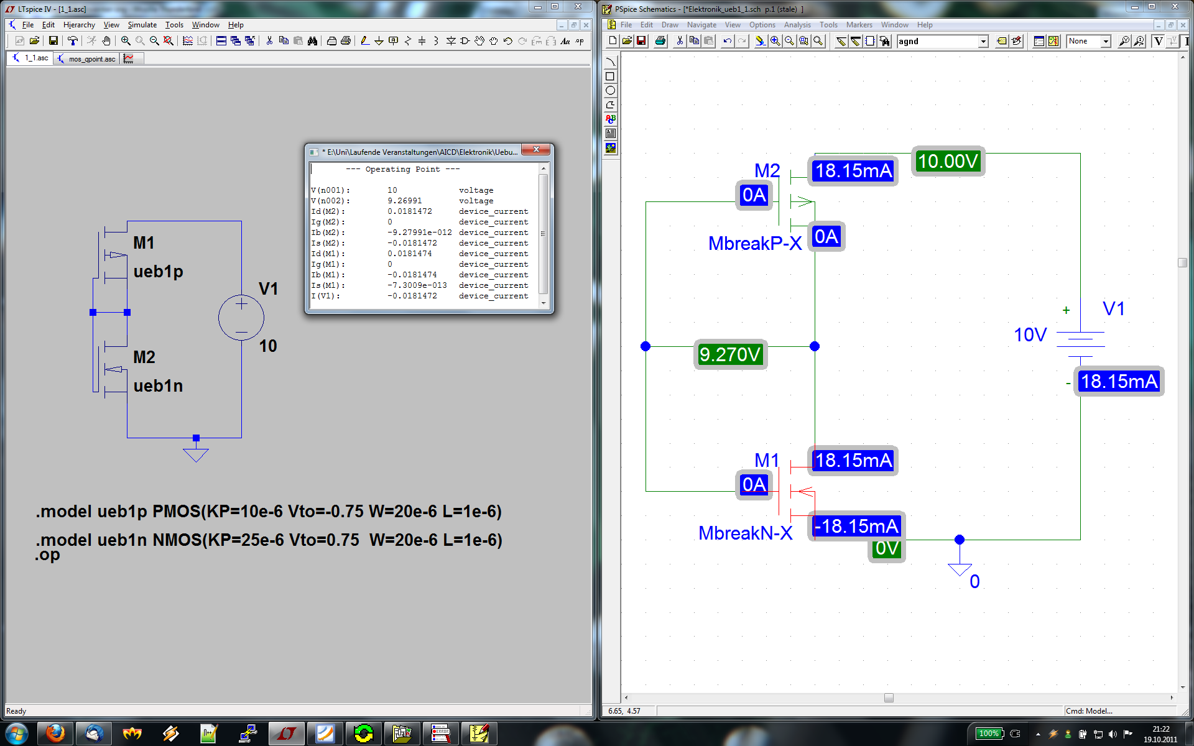Open LTspice Hierarchy menu

coord(79,25)
